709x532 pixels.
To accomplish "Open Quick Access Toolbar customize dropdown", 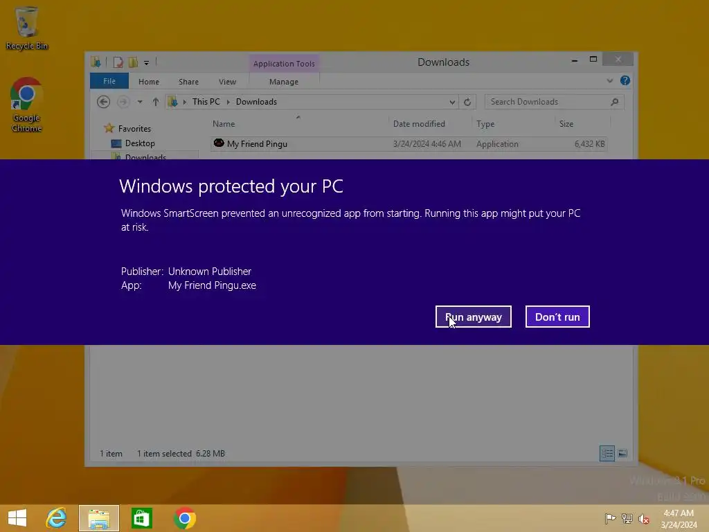I will point(147,63).
